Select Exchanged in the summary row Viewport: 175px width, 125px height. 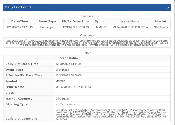(x=47, y=27)
